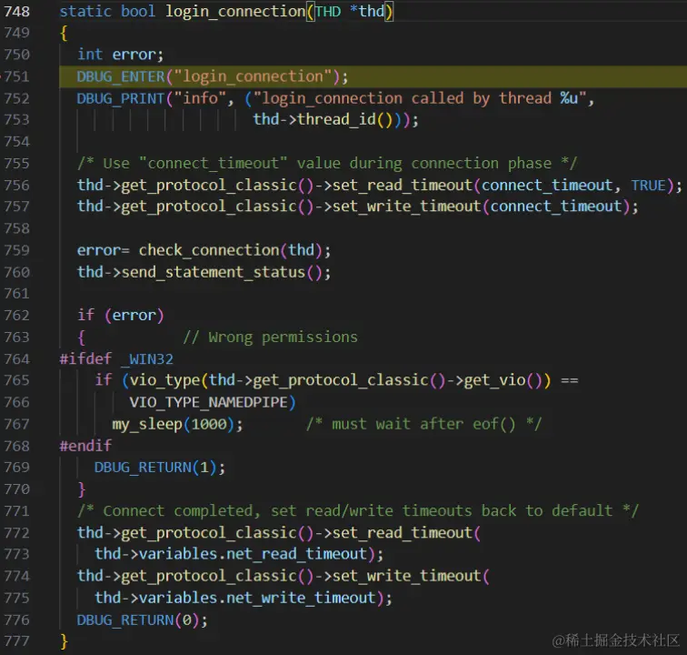Image resolution: width=687 pixels, height=655 pixels.
Task: Click the 'Connect completed' comment on line 771
Action: [358, 510]
